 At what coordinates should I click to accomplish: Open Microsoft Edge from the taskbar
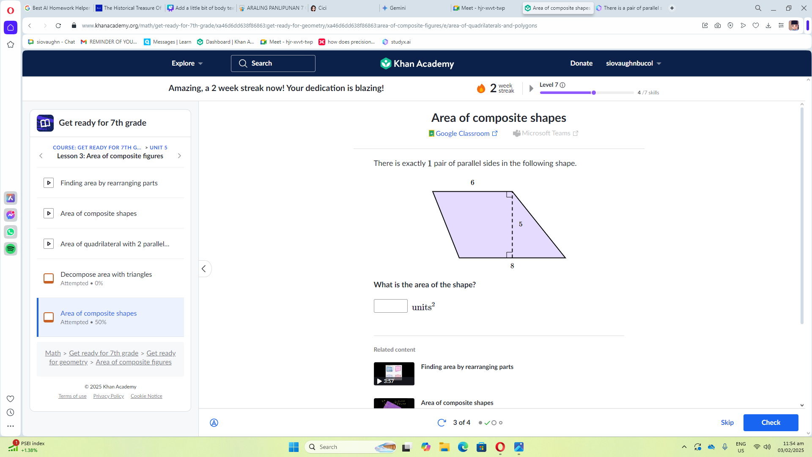pos(463,447)
